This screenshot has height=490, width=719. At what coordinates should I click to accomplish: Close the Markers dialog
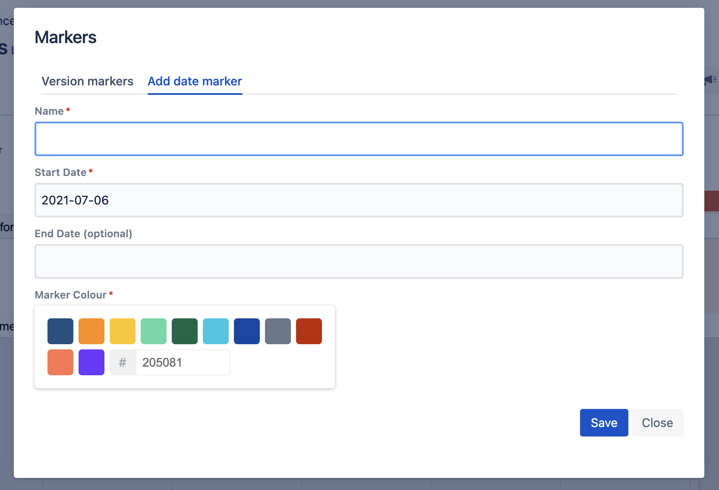657,423
